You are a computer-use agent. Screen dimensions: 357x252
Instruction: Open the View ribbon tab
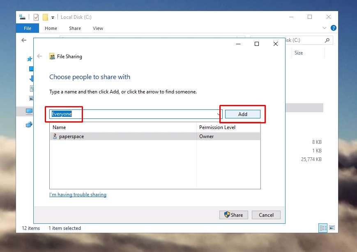tap(98, 28)
